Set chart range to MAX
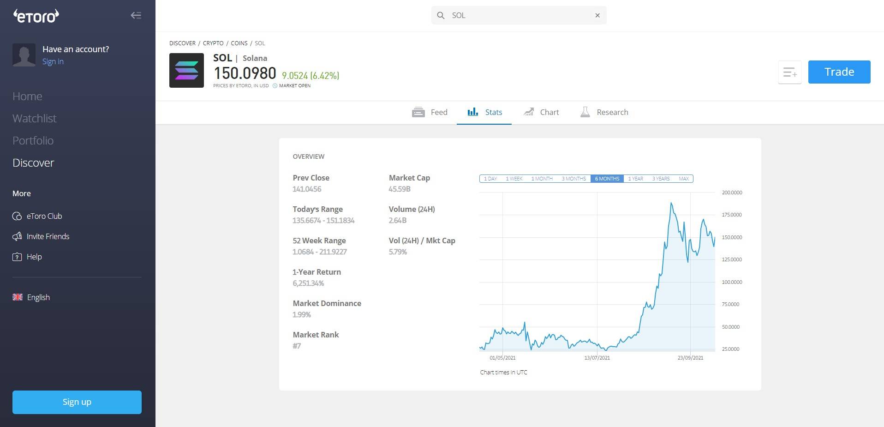The height and width of the screenshot is (427, 884). (x=684, y=179)
